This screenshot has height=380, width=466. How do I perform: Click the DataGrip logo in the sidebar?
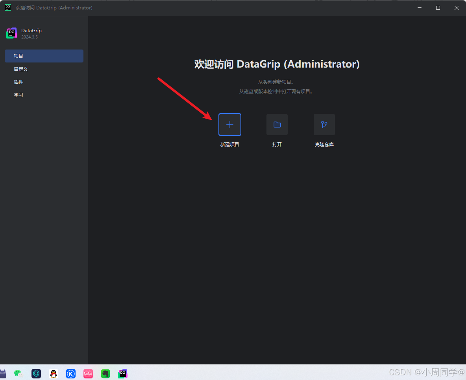pyautogui.click(x=12, y=33)
